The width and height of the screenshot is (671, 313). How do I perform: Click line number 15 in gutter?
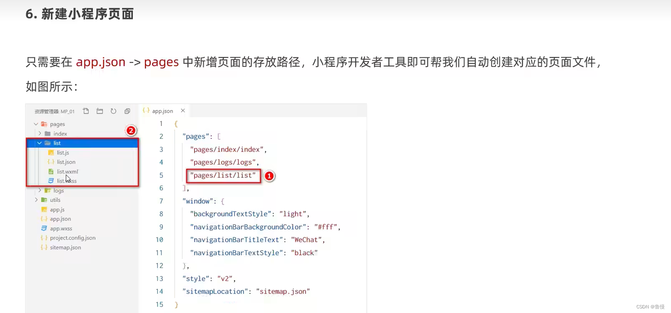(160, 304)
